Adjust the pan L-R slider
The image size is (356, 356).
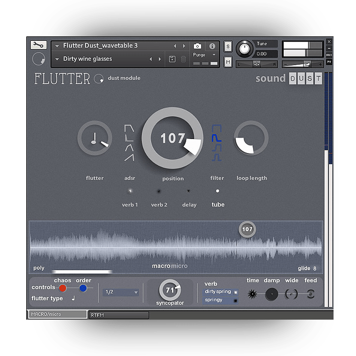click(x=257, y=64)
